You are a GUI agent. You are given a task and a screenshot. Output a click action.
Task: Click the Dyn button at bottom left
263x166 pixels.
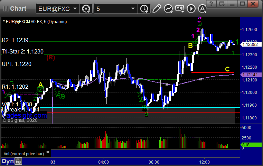8,161
